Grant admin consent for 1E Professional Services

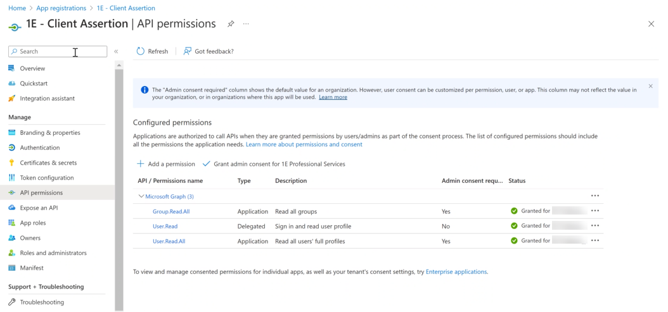pos(274,164)
